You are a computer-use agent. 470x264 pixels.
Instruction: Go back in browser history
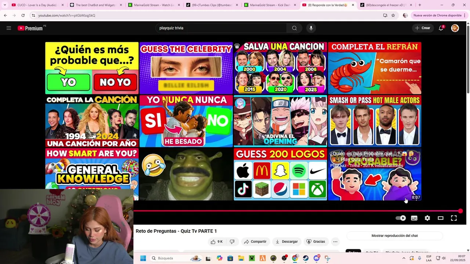[5, 15]
